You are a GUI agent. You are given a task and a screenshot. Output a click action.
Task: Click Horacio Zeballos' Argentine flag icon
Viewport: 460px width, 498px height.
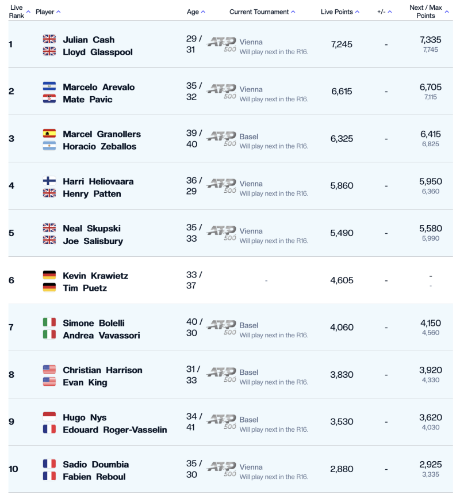(x=49, y=146)
